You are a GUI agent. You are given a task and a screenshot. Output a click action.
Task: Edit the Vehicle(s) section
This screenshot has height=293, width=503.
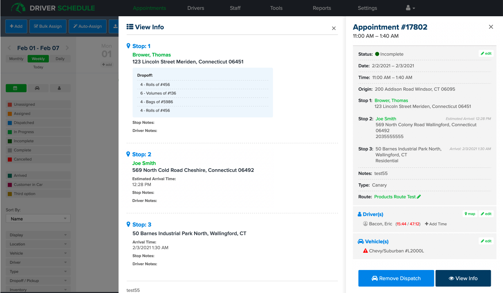tap(486, 241)
